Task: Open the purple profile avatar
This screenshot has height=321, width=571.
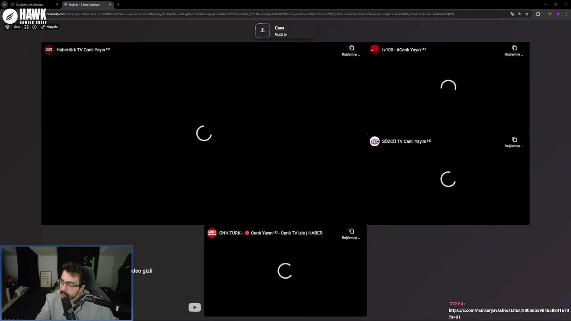Action: tap(558, 14)
